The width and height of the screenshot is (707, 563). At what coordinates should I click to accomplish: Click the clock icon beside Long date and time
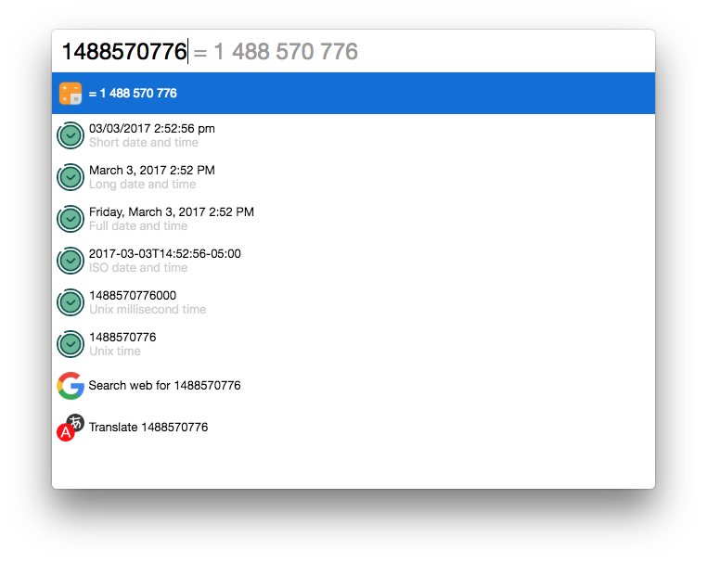(71, 177)
